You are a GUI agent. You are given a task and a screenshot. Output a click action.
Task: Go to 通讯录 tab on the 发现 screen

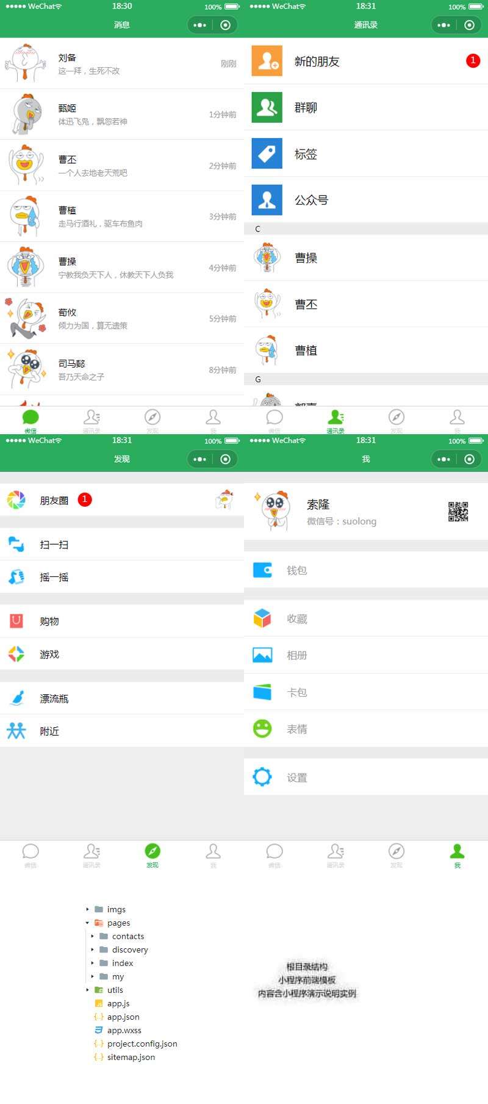coord(91,855)
